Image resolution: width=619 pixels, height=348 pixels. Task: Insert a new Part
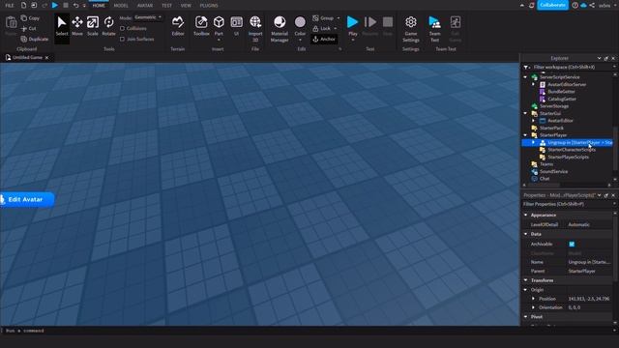[x=219, y=26]
